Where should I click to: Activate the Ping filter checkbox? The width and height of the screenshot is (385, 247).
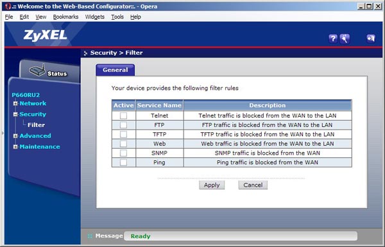pos(123,162)
